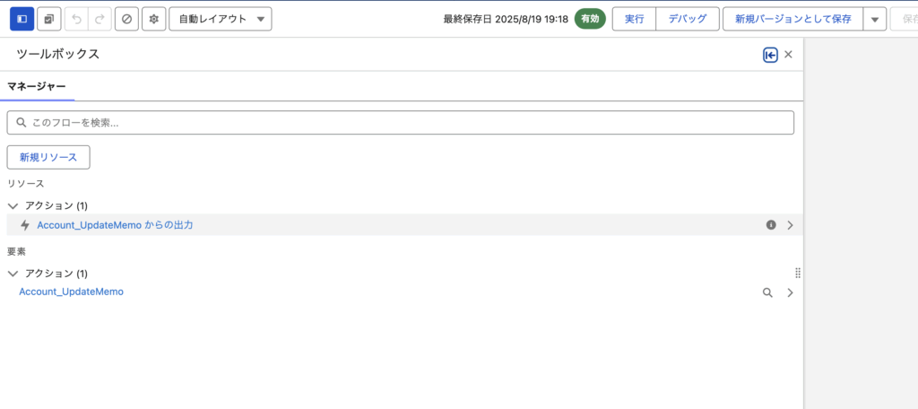Click the このフローを検索 search field
This screenshot has width=918, height=409.
(x=401, y=123)
